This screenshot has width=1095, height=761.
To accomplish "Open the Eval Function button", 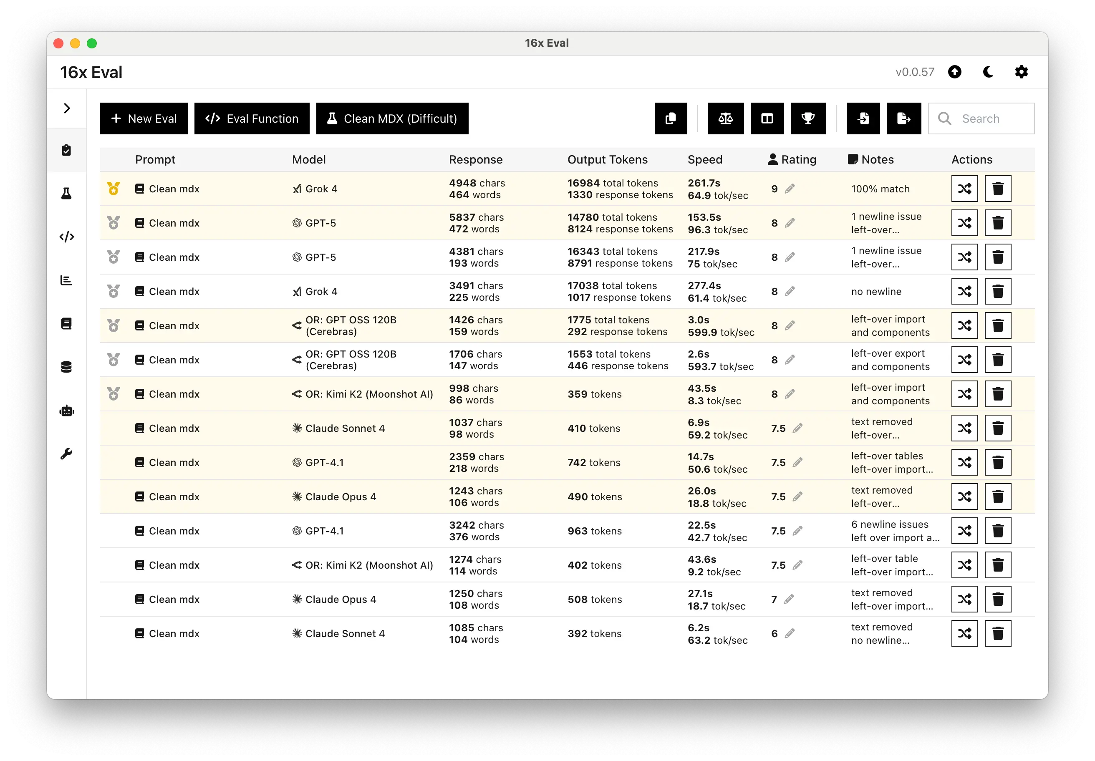I will click(x=252, y=118).
